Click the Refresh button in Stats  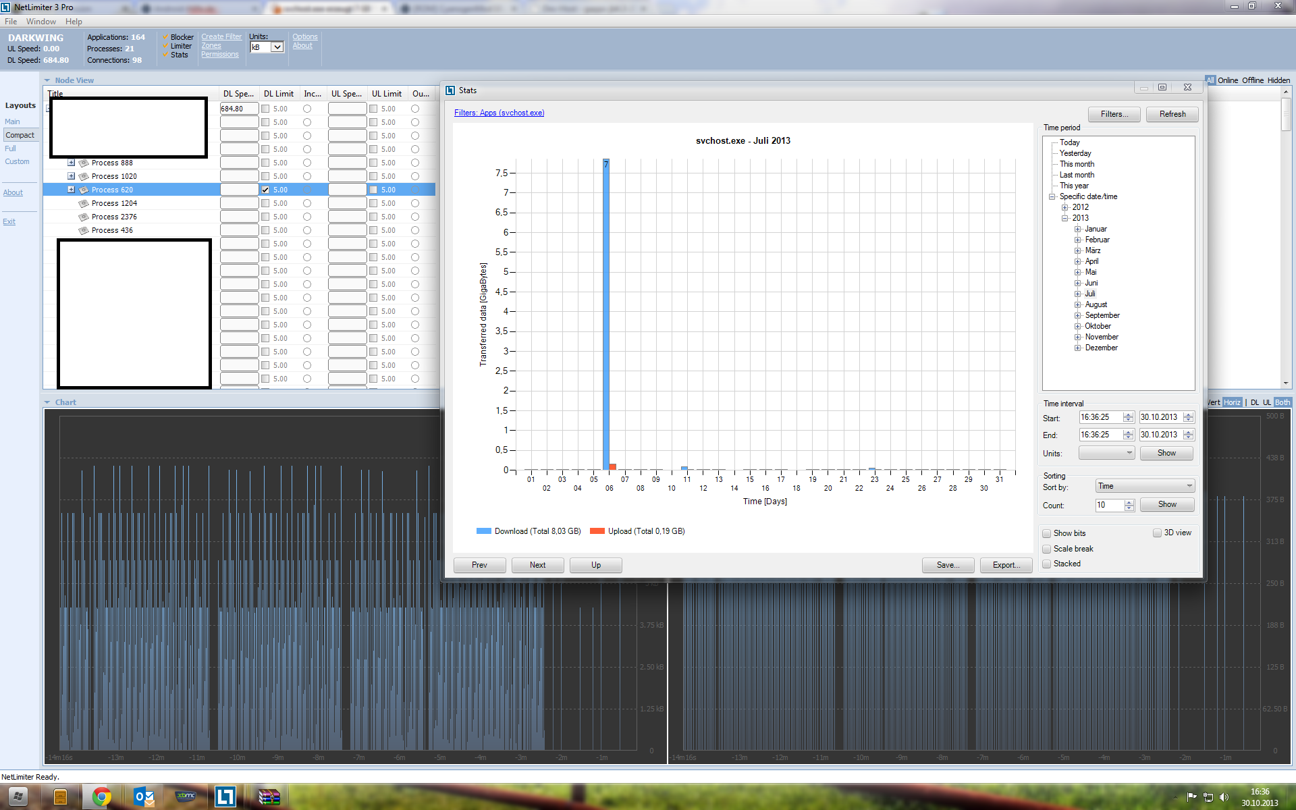(1172, 114)
